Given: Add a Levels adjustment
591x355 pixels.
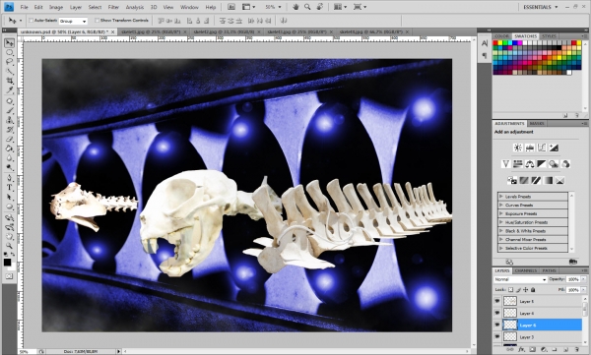Looking at the screenshot, I should (530, 148).
